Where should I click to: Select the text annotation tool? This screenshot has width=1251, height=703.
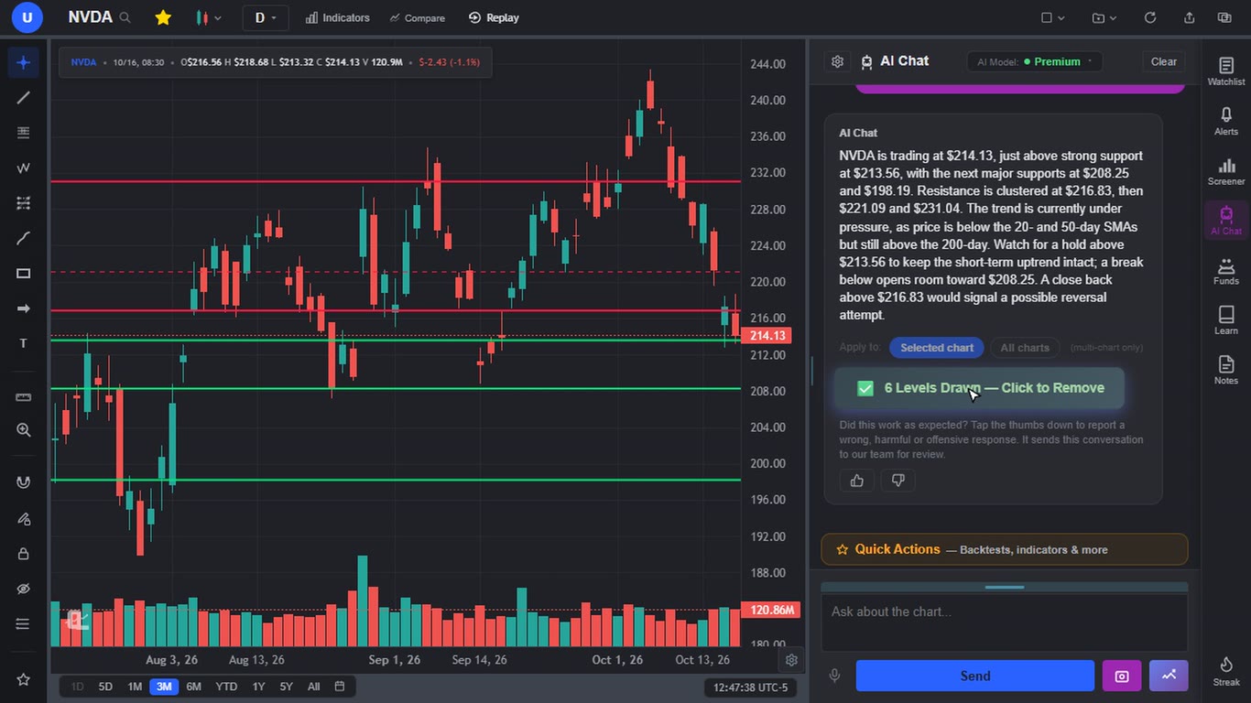[x=24, y=343]
